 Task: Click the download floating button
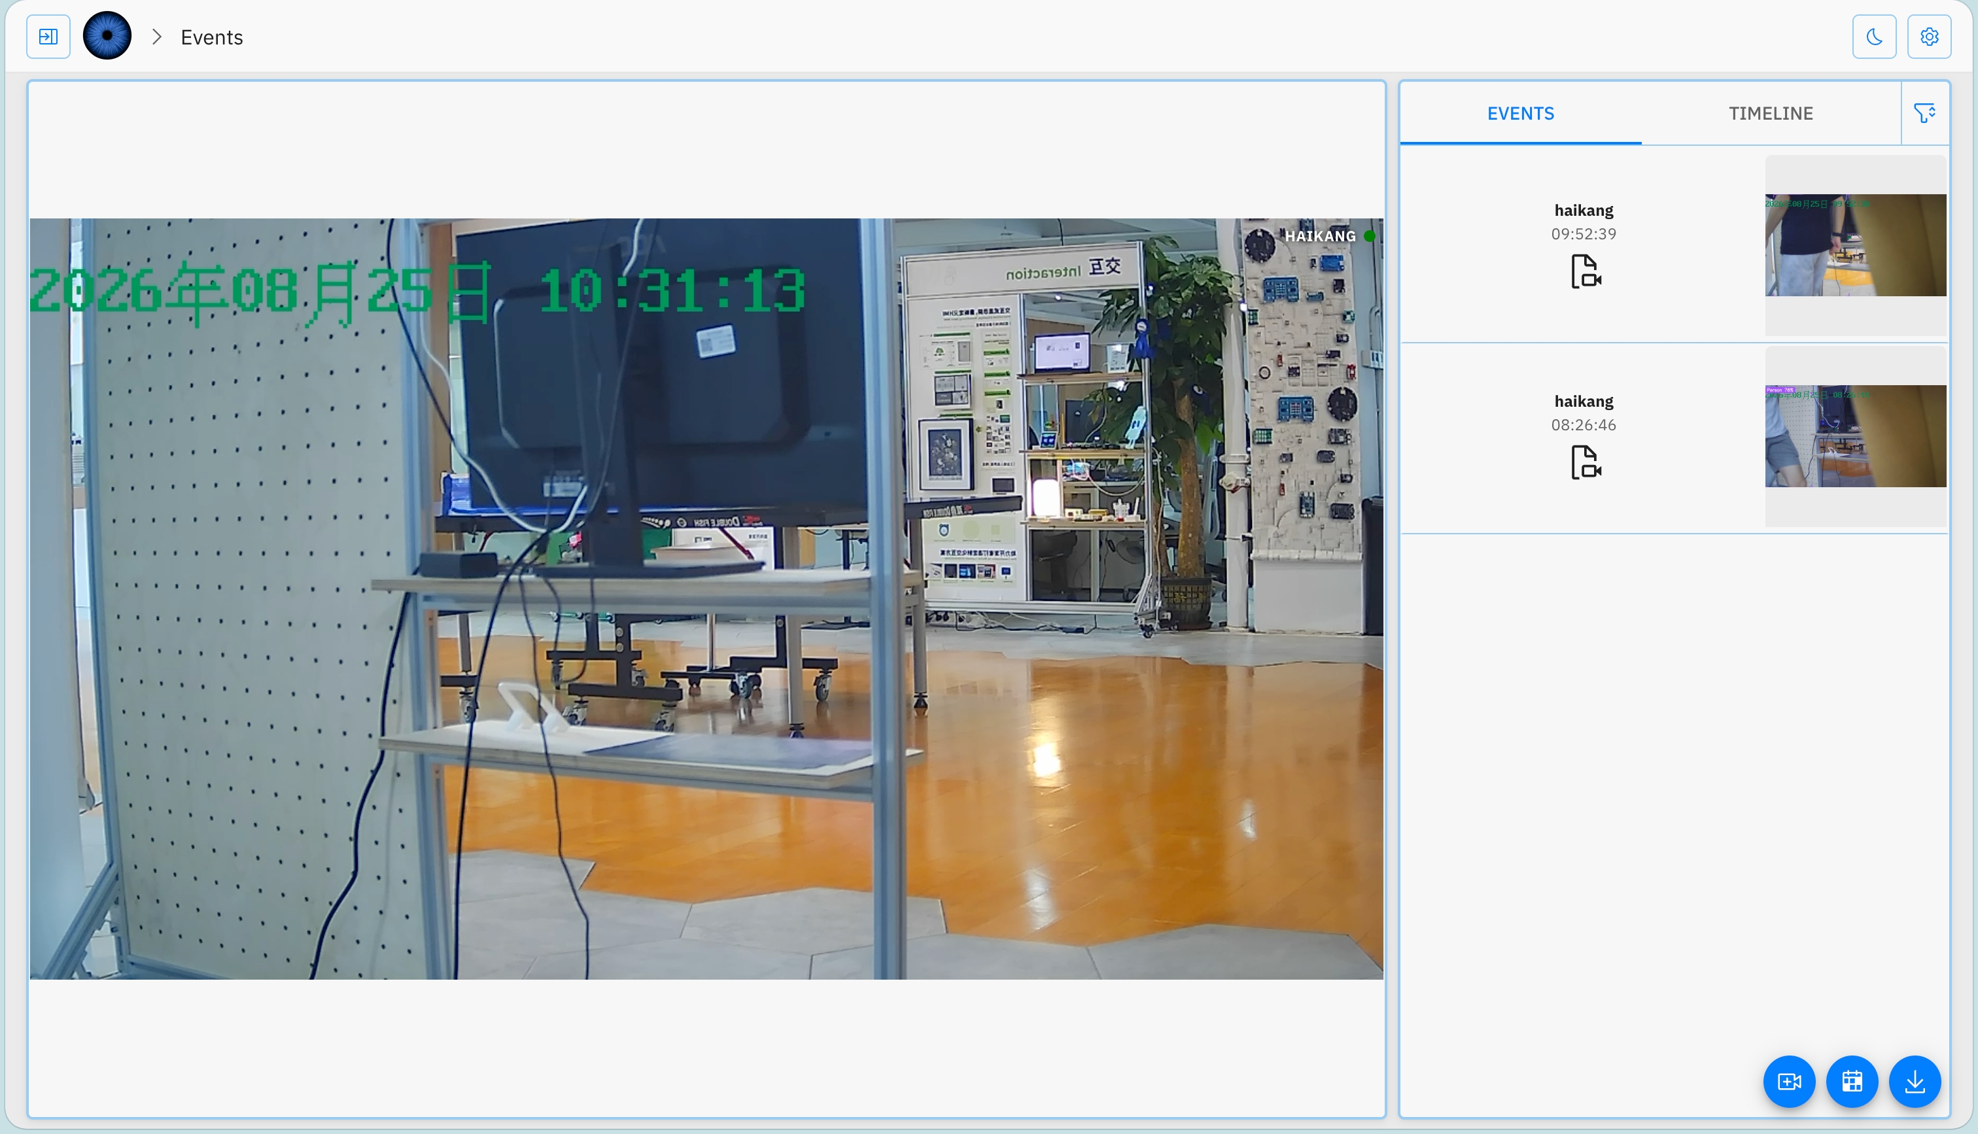[x=1915, y=1081]
